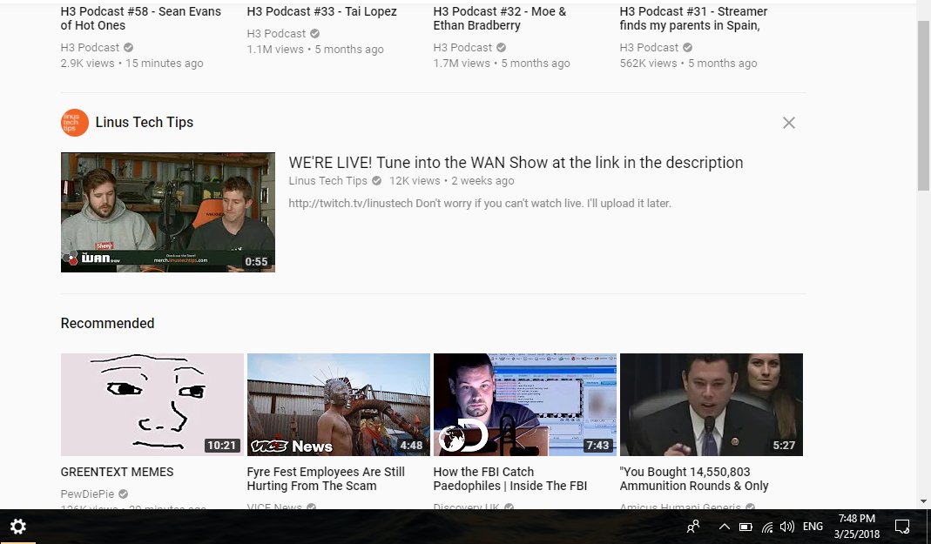Click verified badge under H3 Podcast #33
This screenshot has width=931, height=544.
pos(314,34)
